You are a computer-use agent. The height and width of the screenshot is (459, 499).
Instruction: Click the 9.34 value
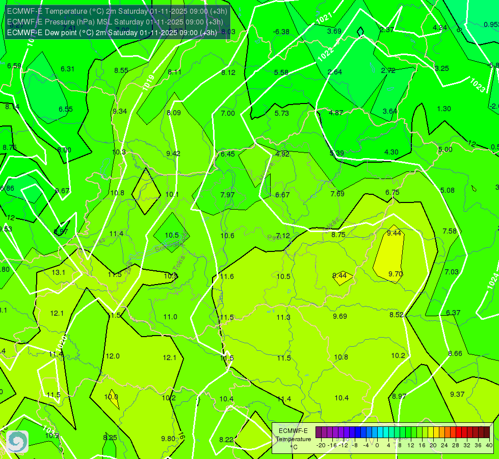[x=120, y=111]
